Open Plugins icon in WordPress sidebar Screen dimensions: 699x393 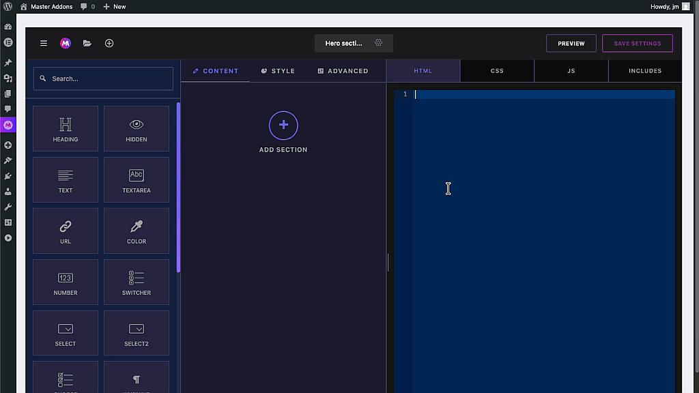coord(8,176)
